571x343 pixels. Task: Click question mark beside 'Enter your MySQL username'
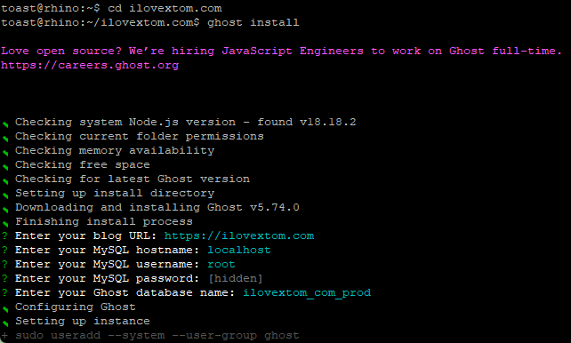click(x=4, y=264)
